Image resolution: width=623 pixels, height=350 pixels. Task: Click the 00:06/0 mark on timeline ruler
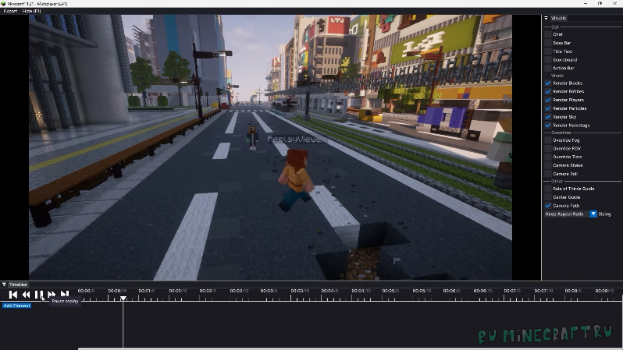tap(451, 291)
